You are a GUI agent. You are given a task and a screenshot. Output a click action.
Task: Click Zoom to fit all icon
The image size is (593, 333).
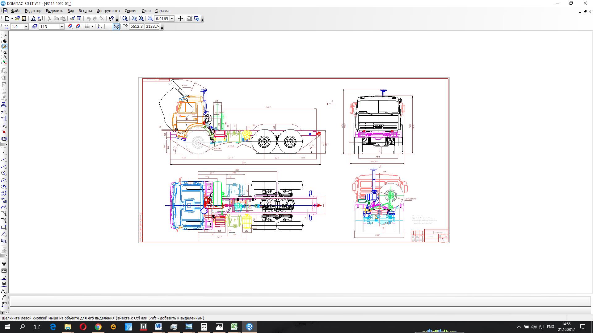(125, 18)
